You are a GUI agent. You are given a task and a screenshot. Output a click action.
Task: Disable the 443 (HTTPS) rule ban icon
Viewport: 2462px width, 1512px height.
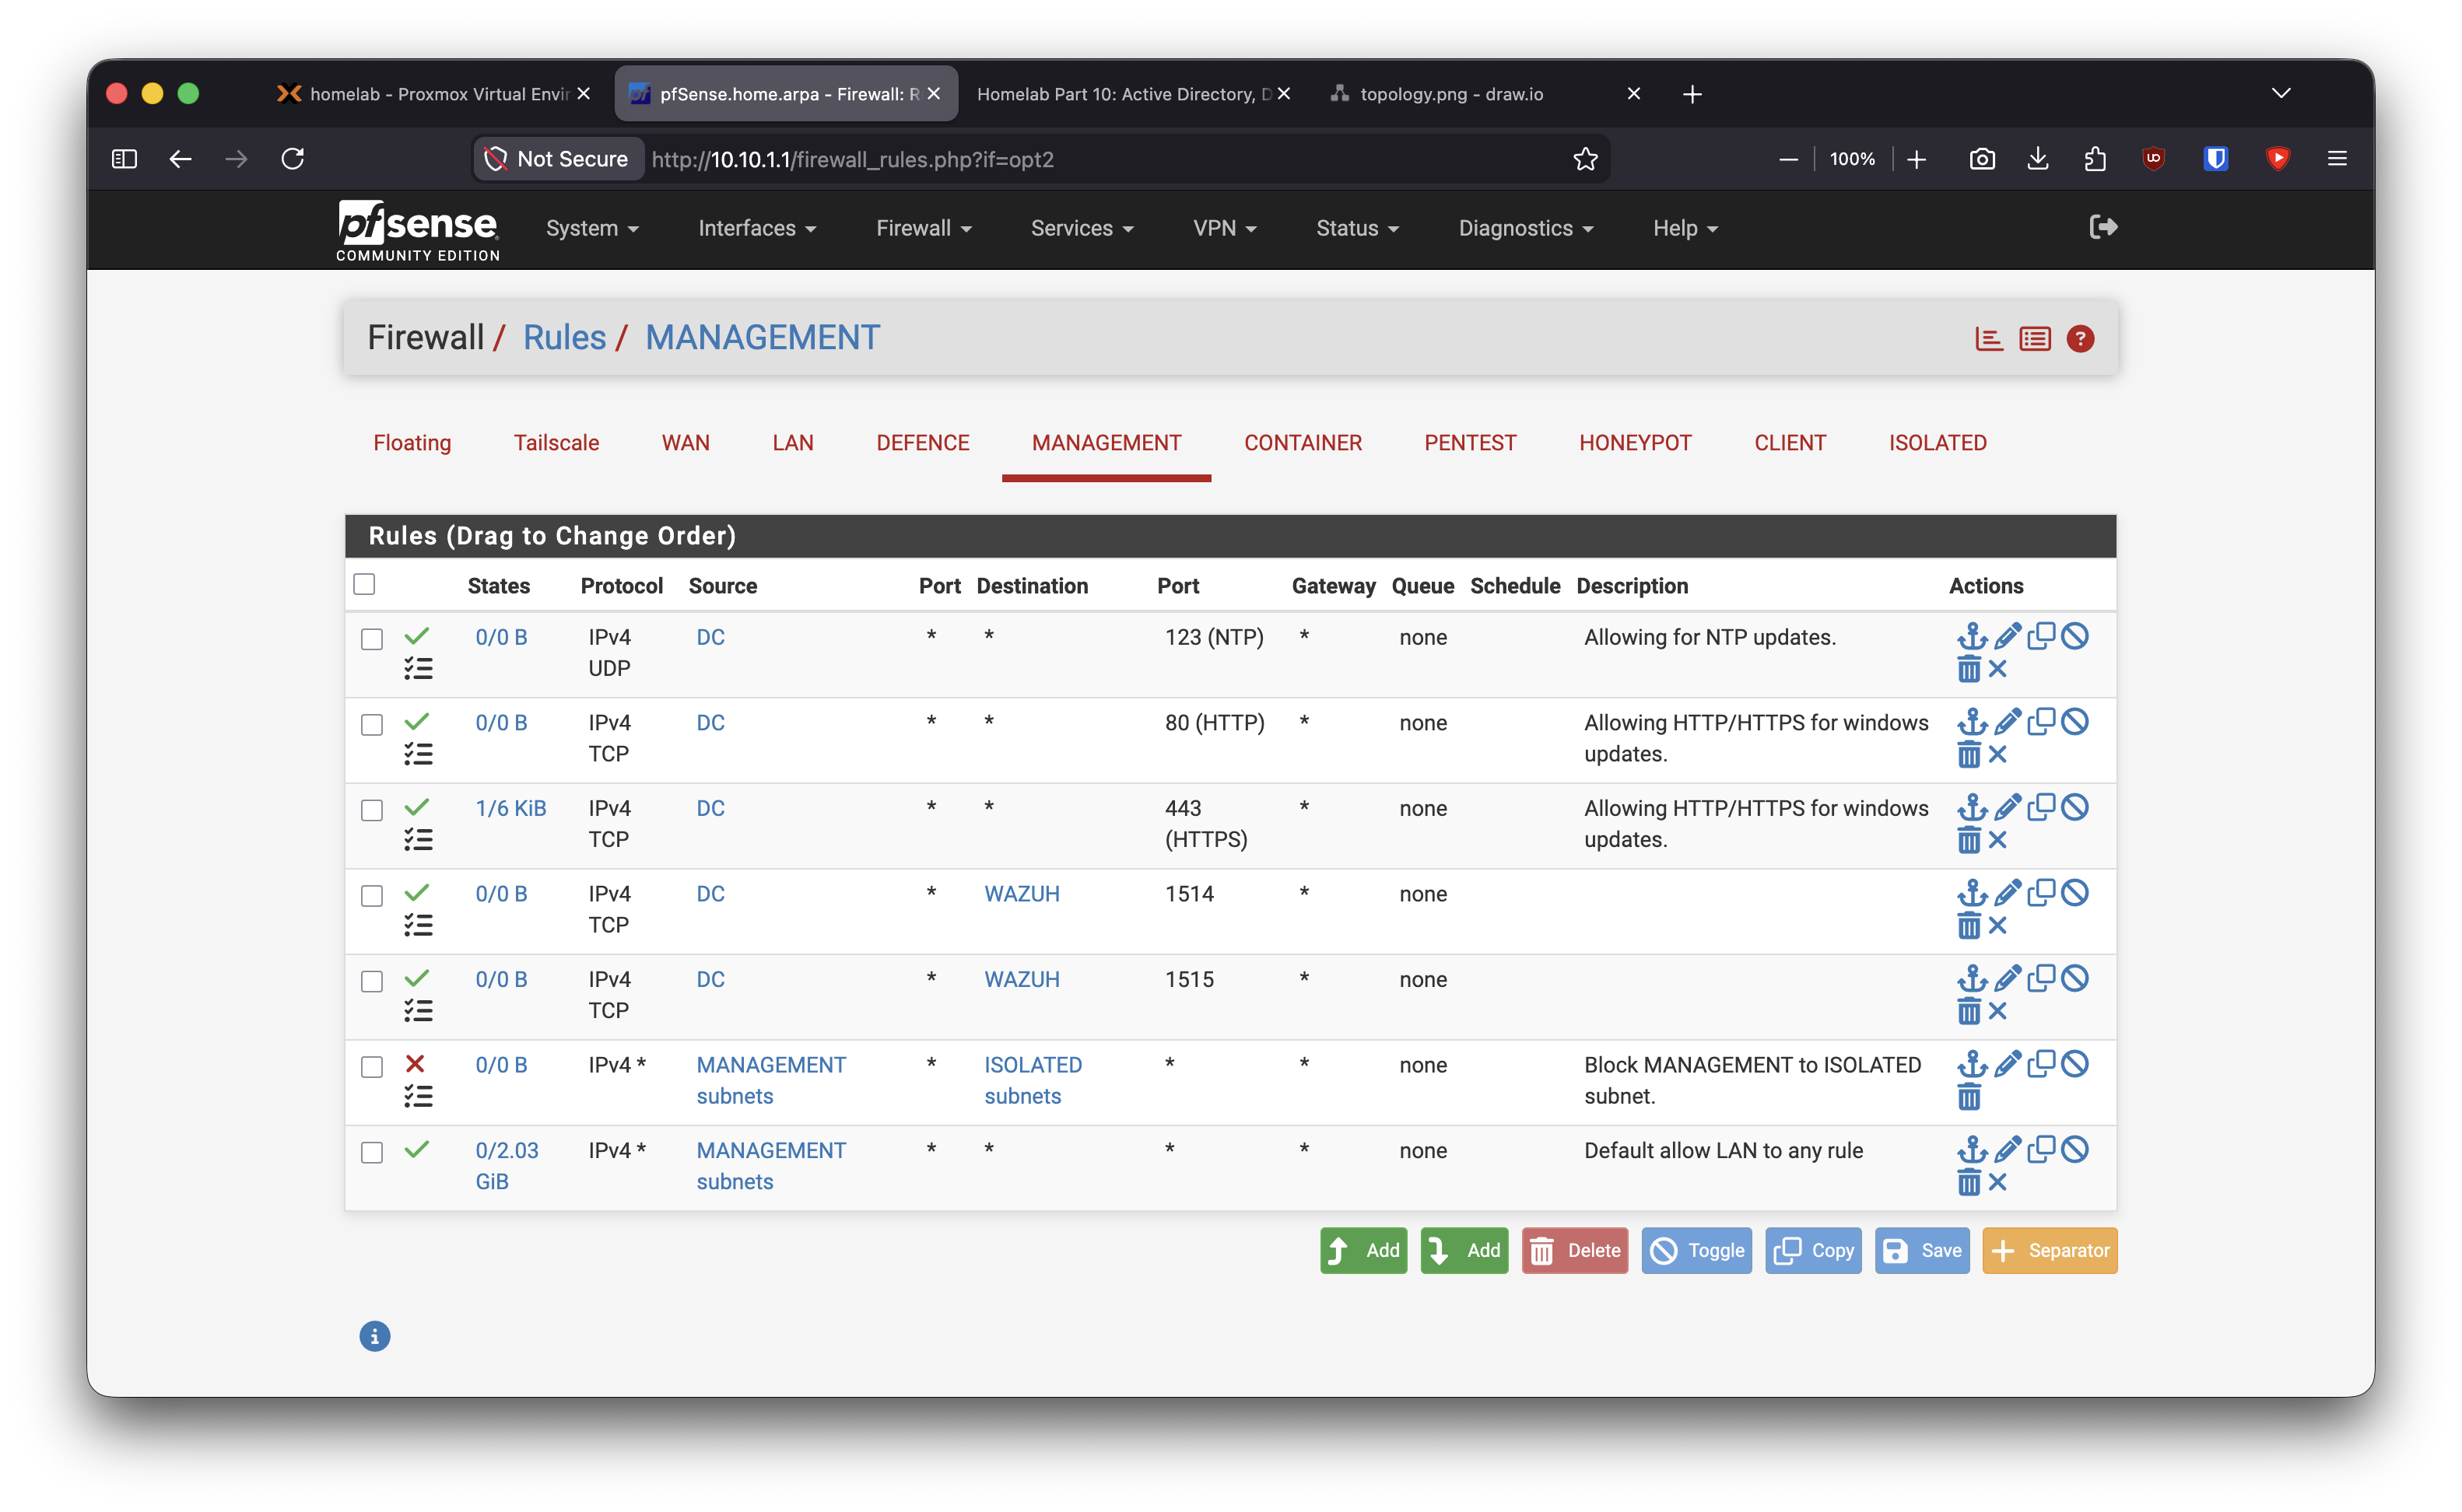(x=2074, y=807)
